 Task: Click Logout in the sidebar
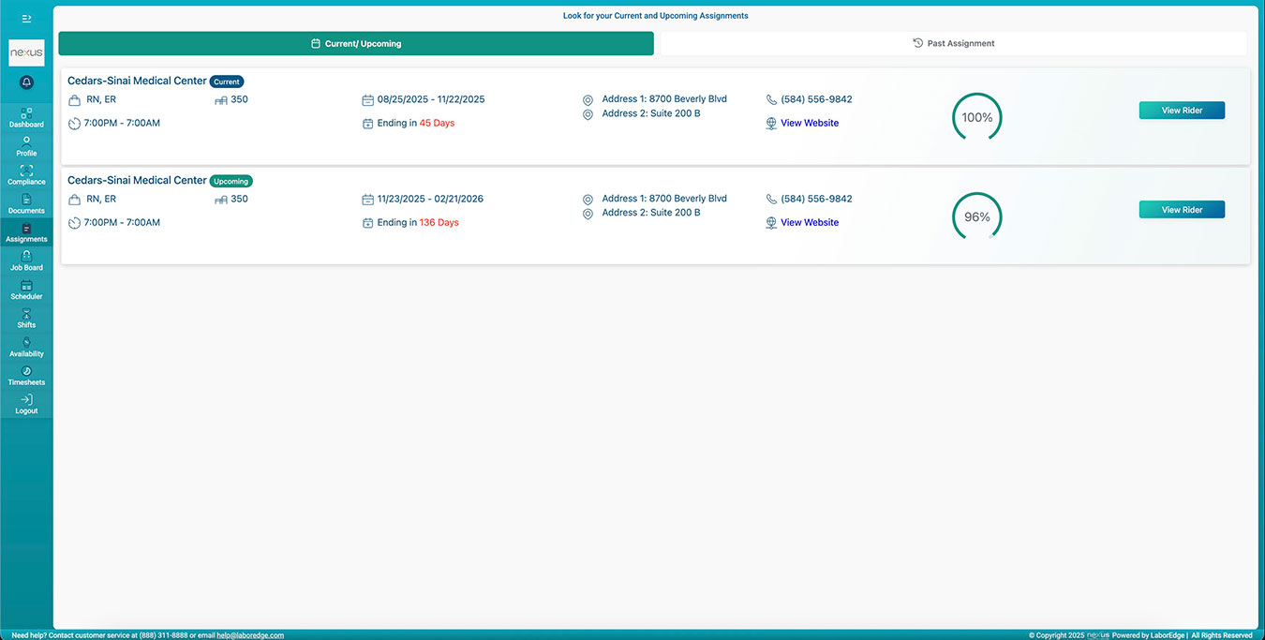pos(26,405)
